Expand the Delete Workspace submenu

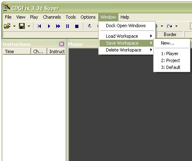pos(127,50)
